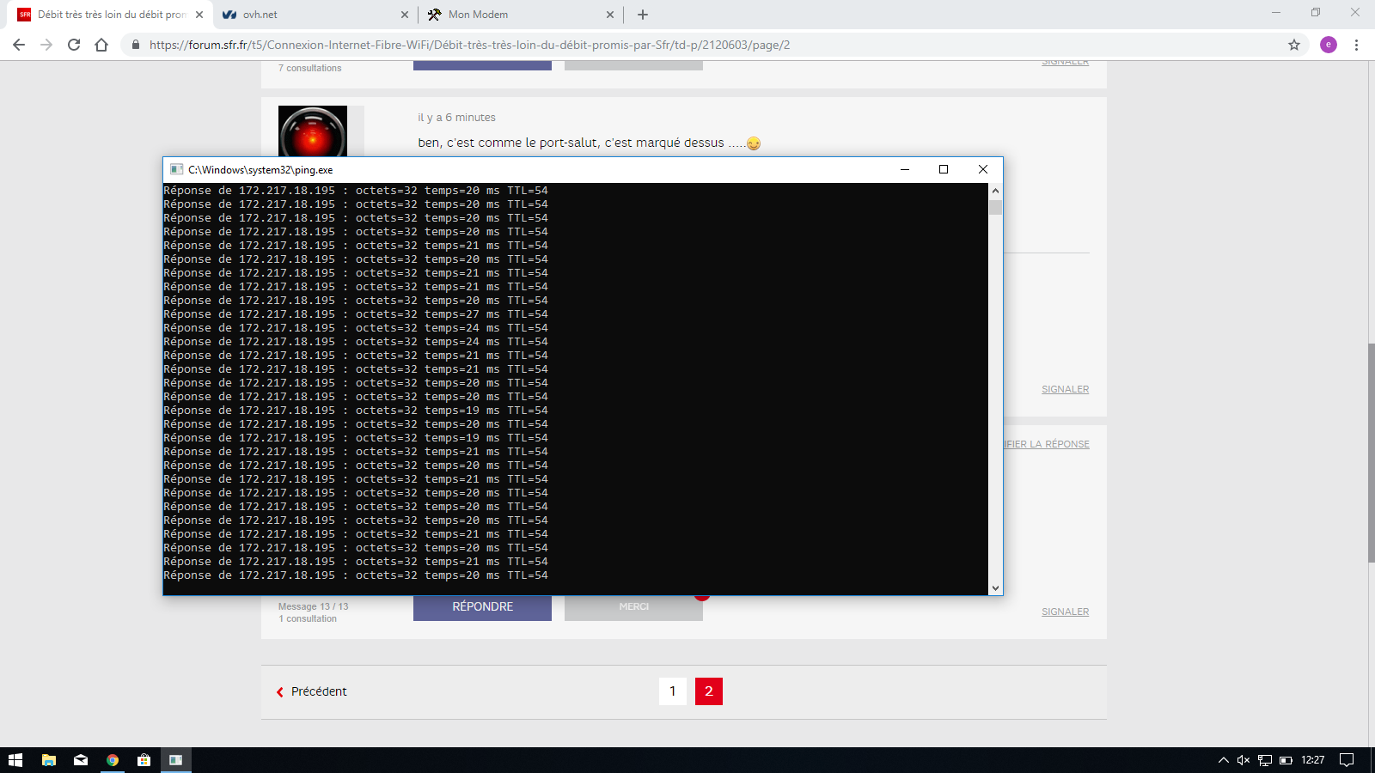Open the Chrome profile avatar
This screenshot has height=773, width=1375.
coord(1329,45)
